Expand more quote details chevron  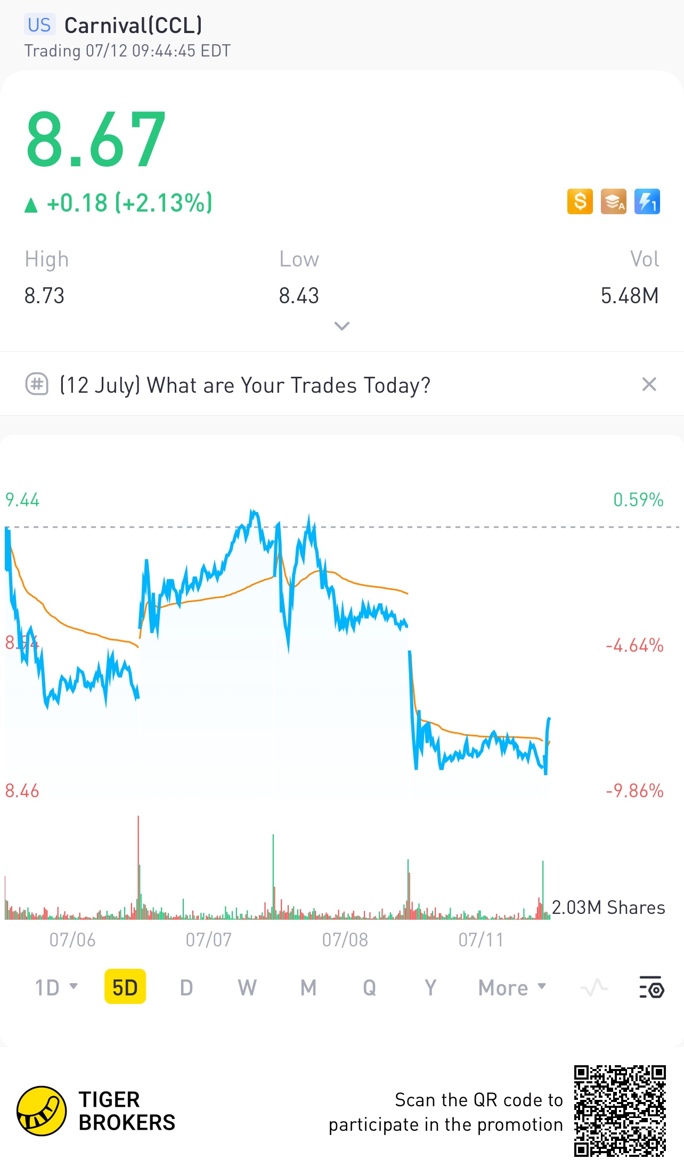tap(341, 326)
